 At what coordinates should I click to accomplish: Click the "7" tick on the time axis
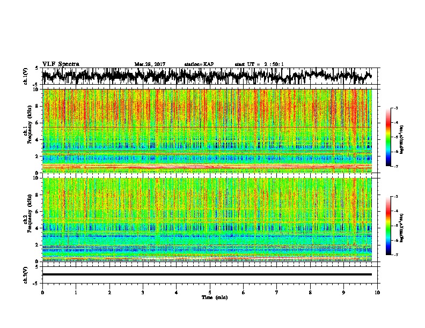277,292
